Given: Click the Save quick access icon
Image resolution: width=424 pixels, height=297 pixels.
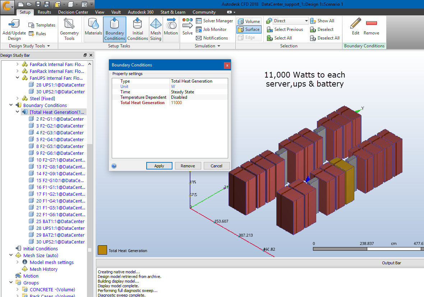Looking at the screenshot, I should (38, 4).
